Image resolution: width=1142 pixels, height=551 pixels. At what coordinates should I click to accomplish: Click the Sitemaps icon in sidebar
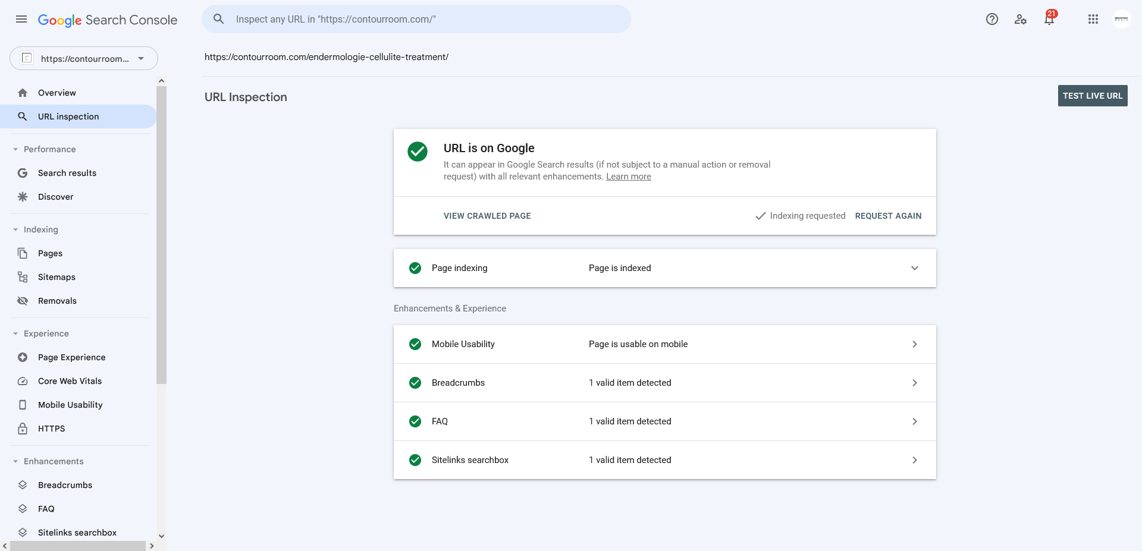(x=23, y=277)
